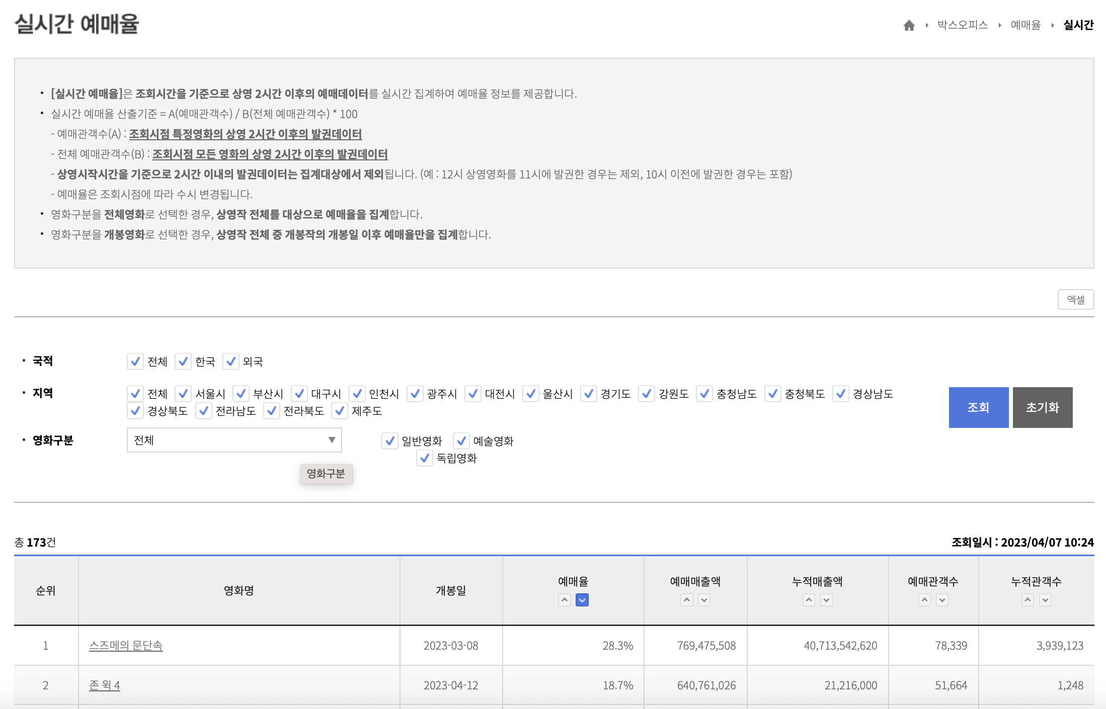Toggle the 대구시 region checkbox
The image size is (1106, 709).
tap(299, 394)
